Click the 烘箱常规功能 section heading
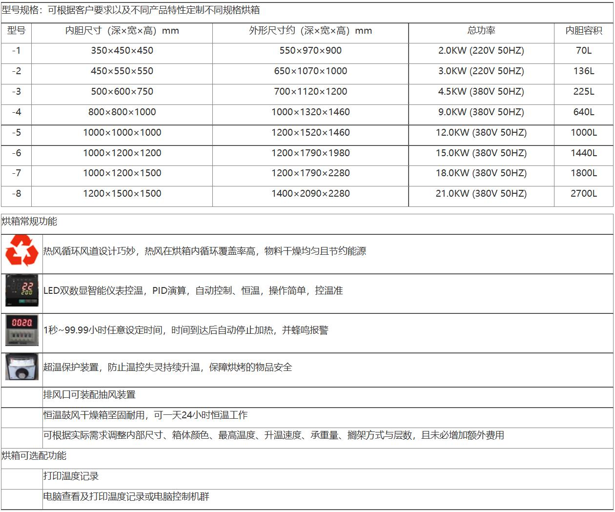The image size is (615, 512). (29, 222)
